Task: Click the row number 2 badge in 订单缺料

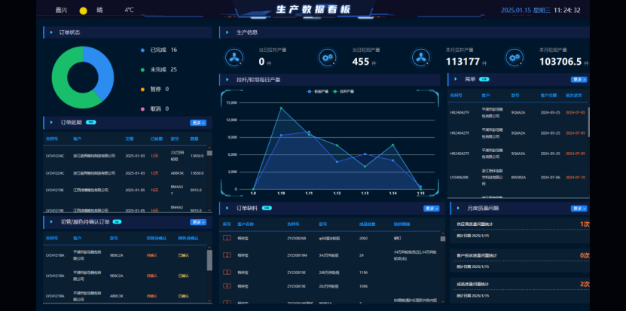Action: click(226, 255)
